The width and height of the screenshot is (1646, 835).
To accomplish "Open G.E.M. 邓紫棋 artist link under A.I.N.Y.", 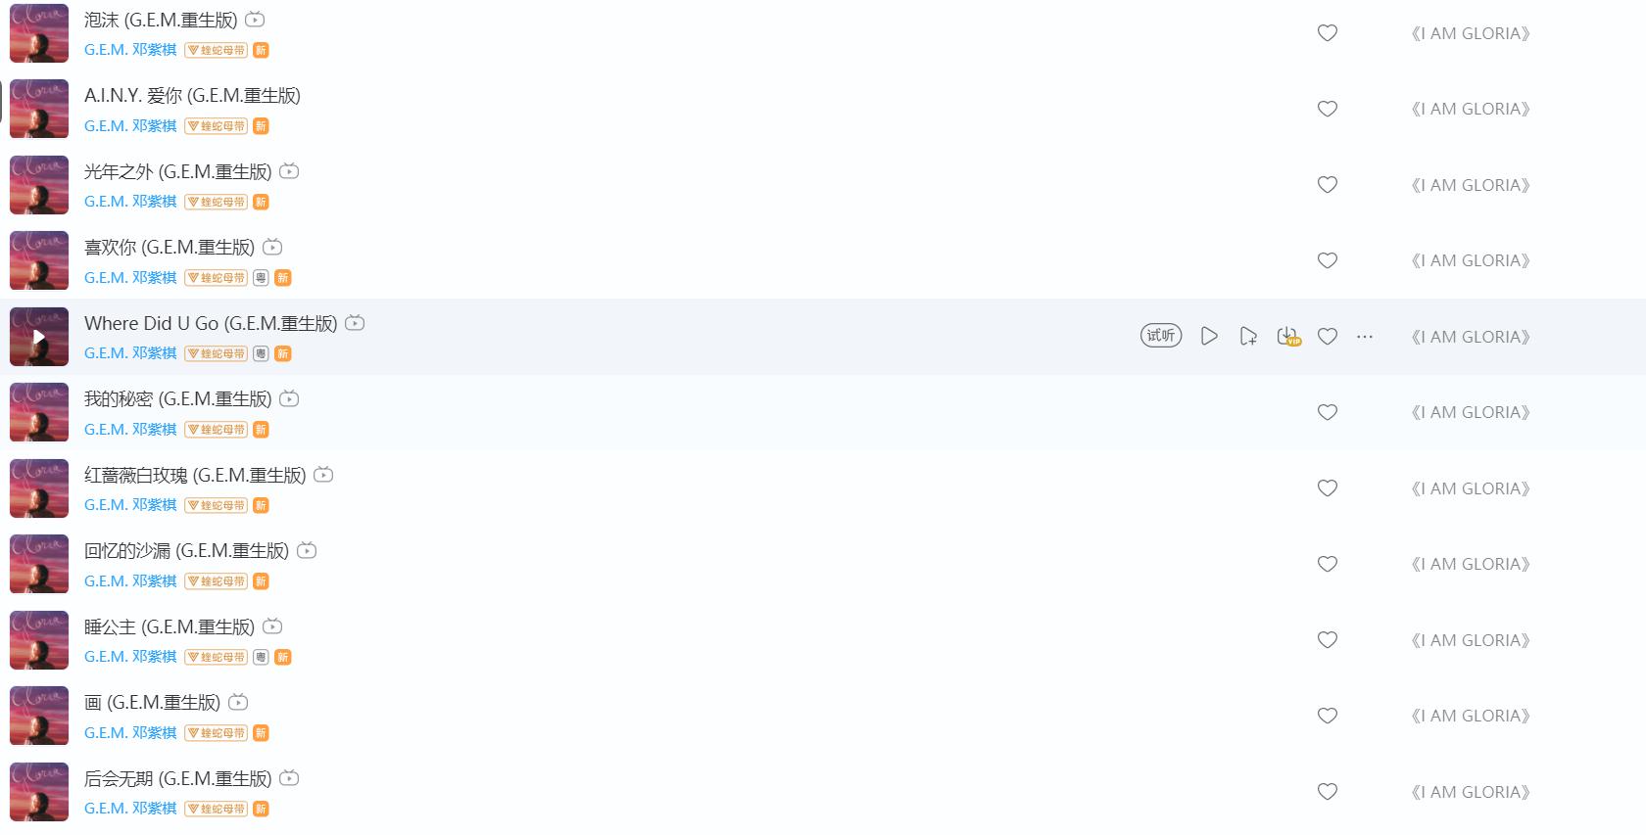I will [130, 126].
